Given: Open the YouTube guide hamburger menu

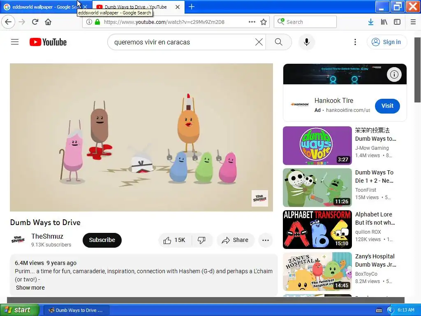Looking at the screenshot, I should 15,42.
